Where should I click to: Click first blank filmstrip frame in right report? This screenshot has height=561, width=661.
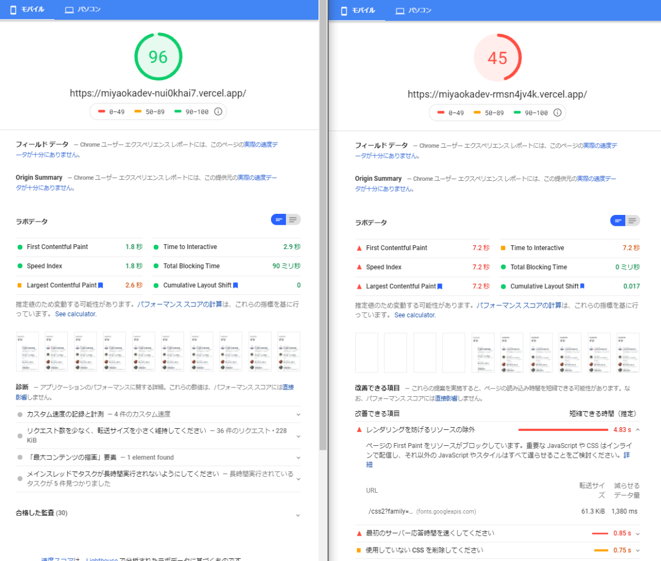[367, 353]
